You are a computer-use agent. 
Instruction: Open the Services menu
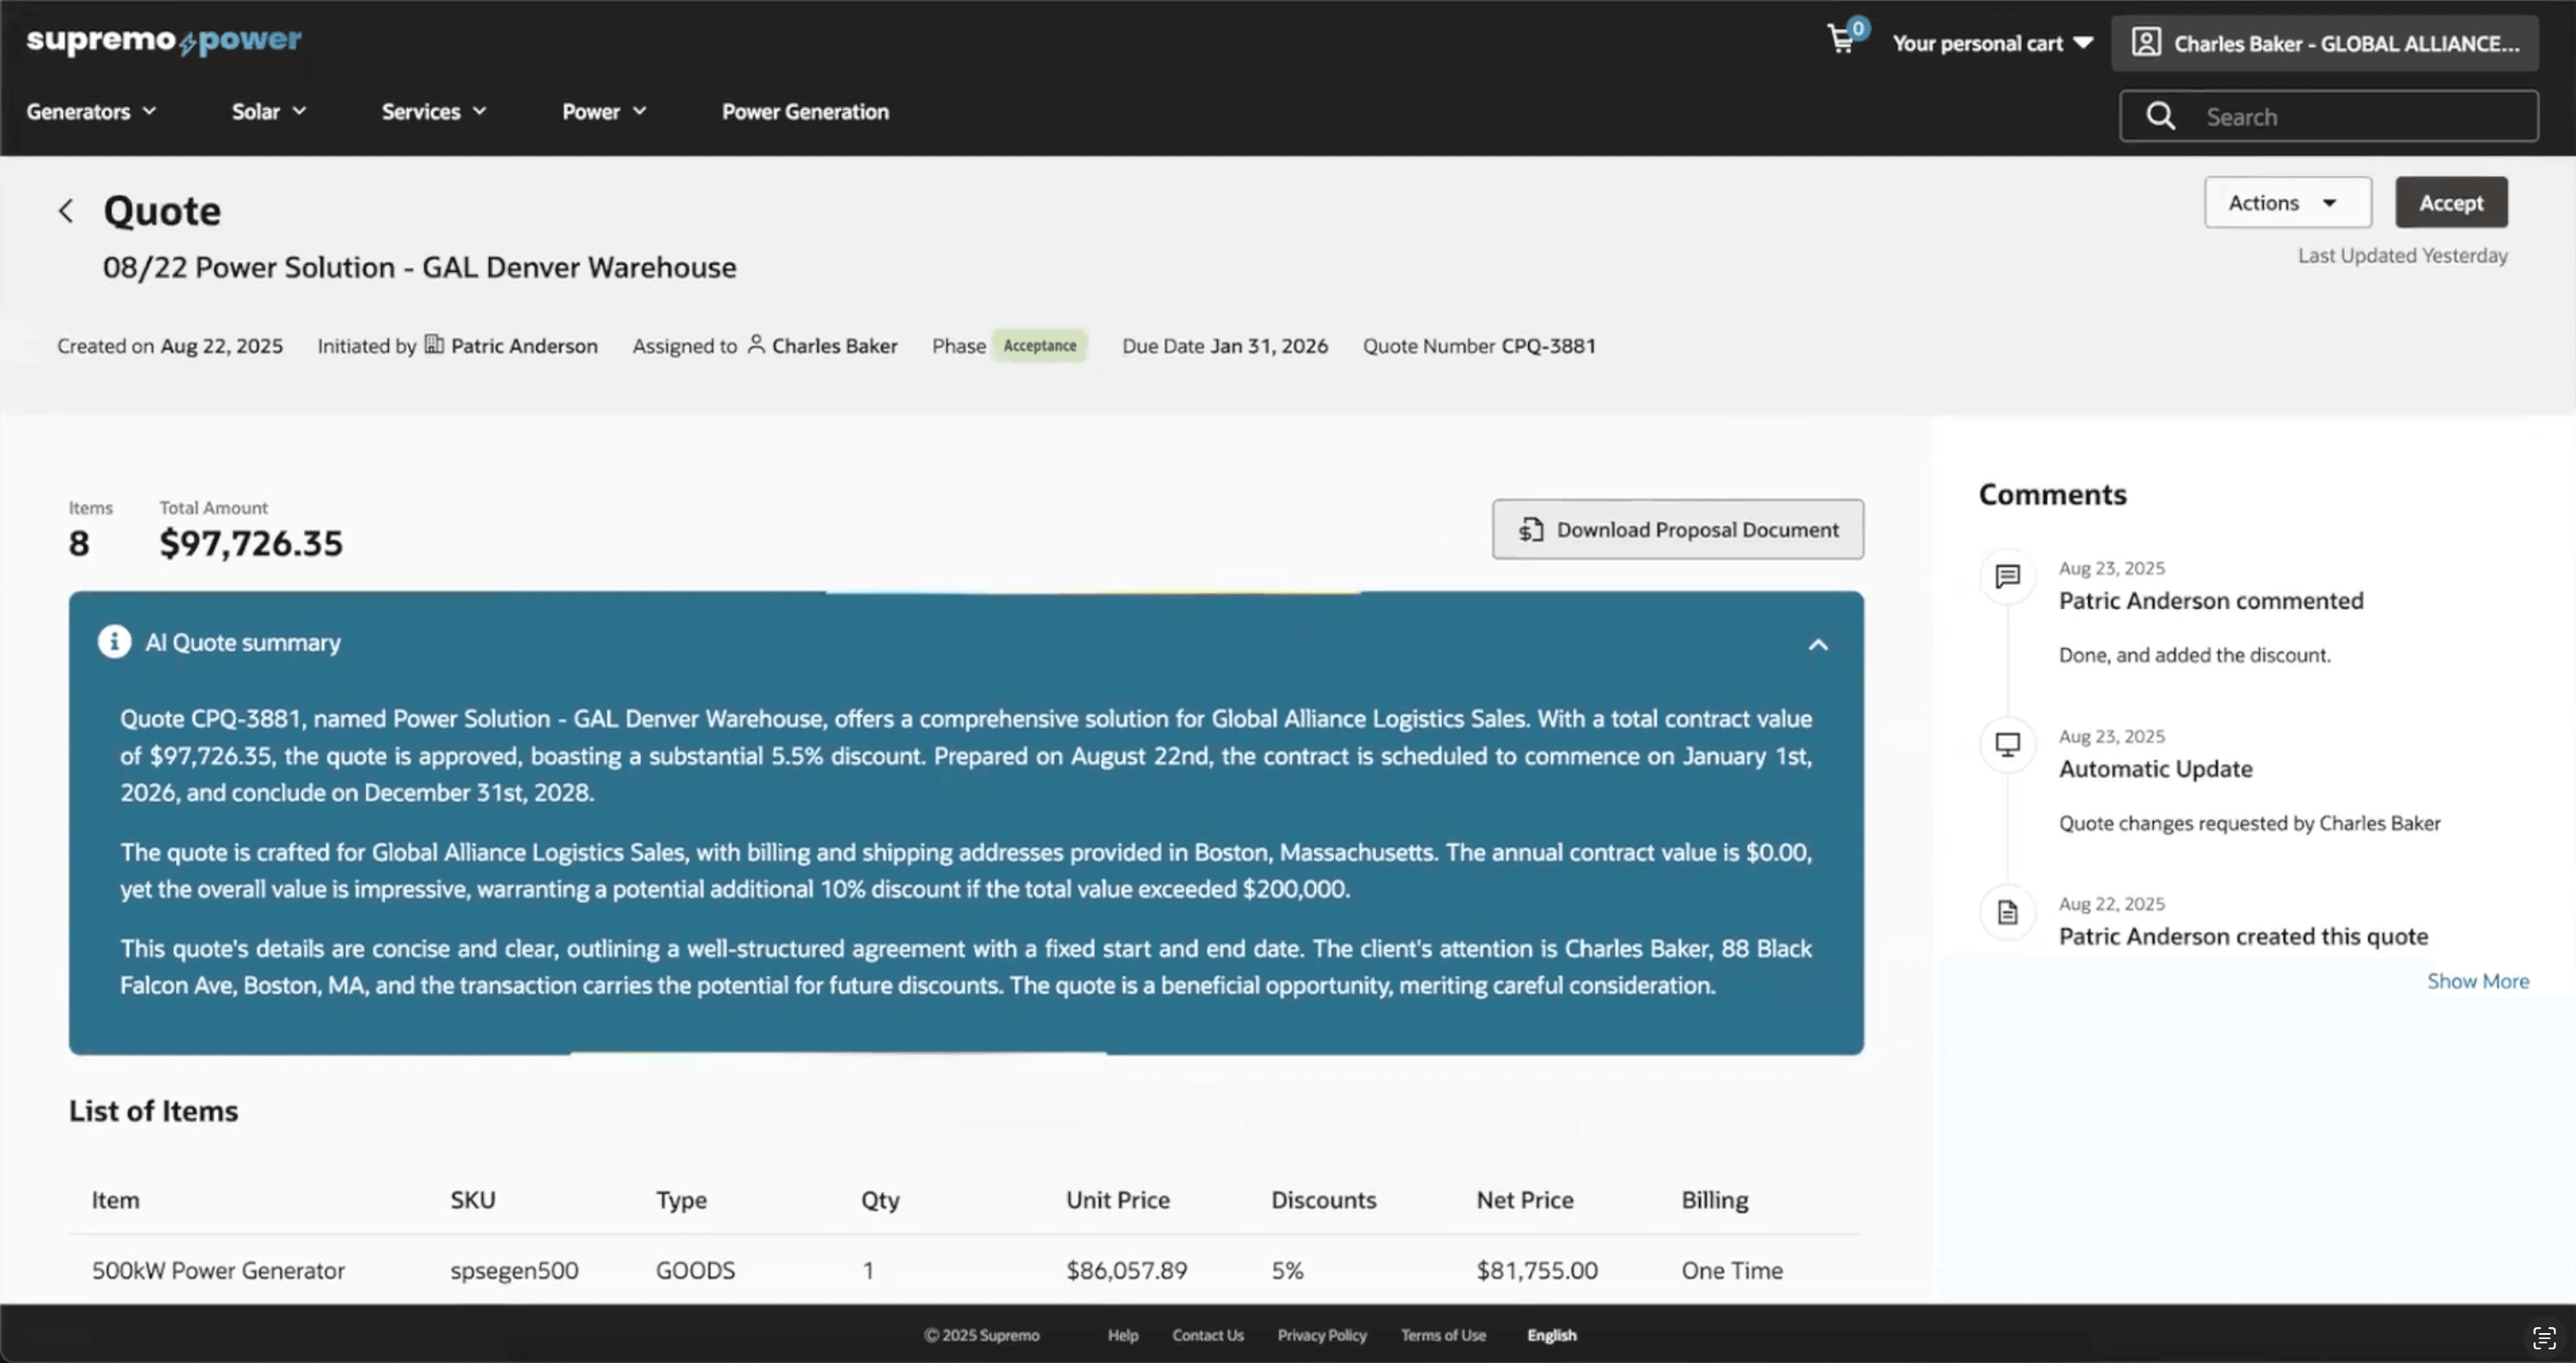tap(433, 112)
